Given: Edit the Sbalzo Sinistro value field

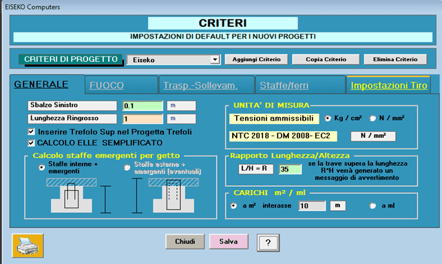Looking at the screenshot, I should pos(143,106).
